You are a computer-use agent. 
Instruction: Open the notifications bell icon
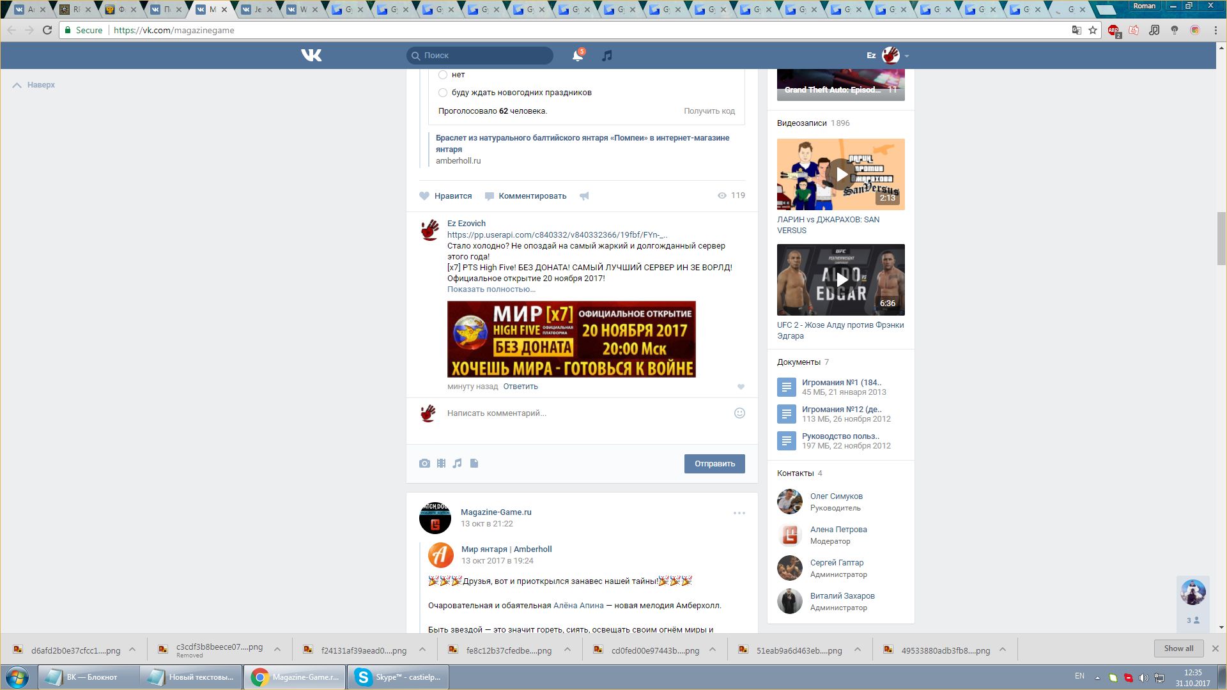577,56
